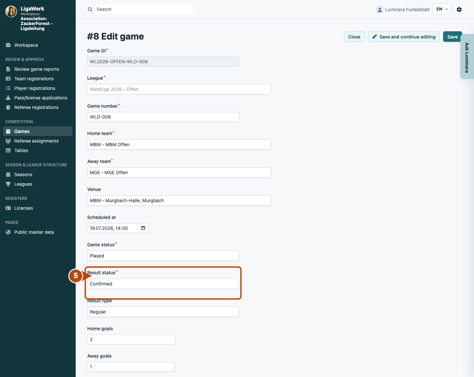Image resolution: width=474 pixels, height=377 pixels.
Task: Click the Referee assignments people icon
Action: pyautogui.click(x=8, y=141)
